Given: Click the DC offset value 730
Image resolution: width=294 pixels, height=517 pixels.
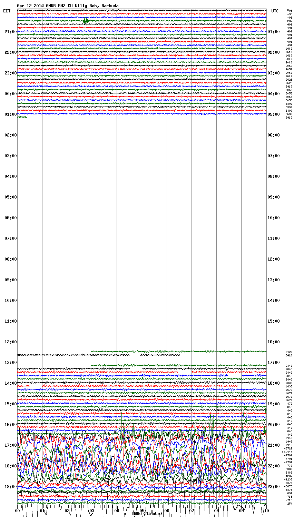Looking at the screenshot, I should coord(290,466).
